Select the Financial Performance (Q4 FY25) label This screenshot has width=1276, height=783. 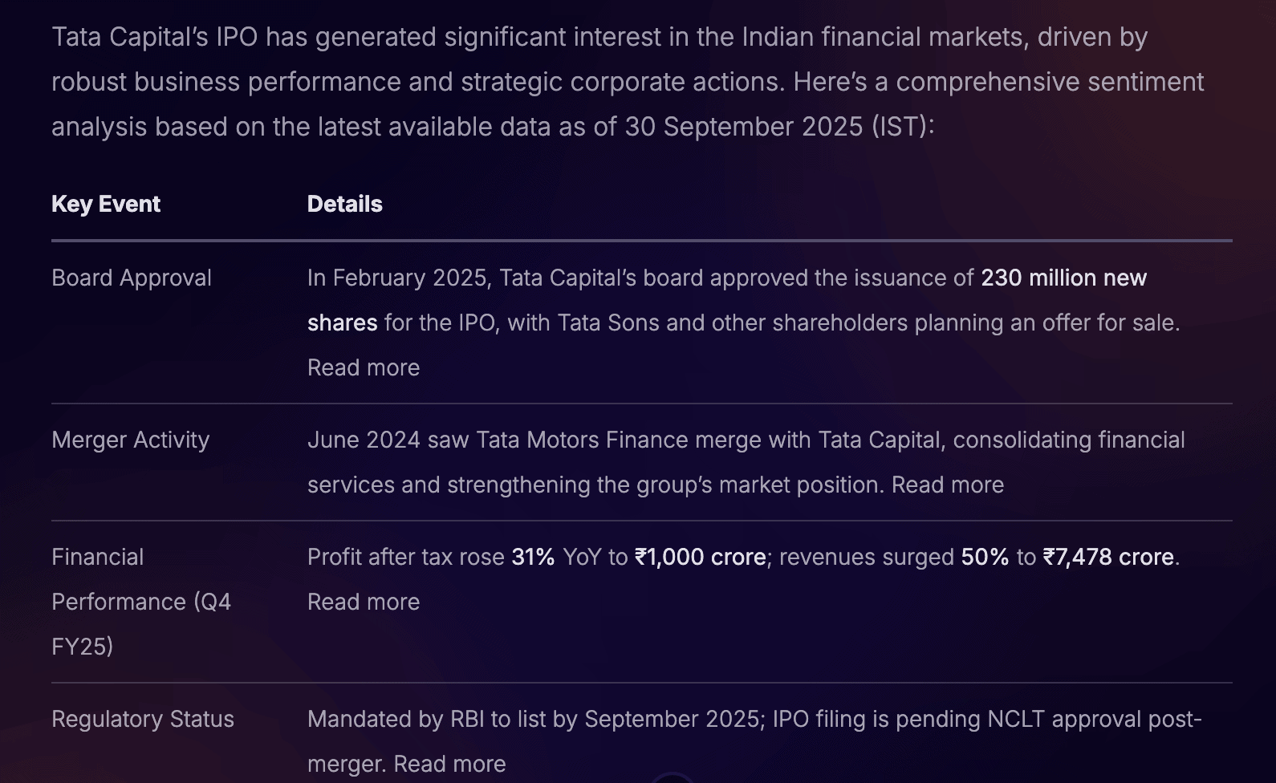(141, 602)
